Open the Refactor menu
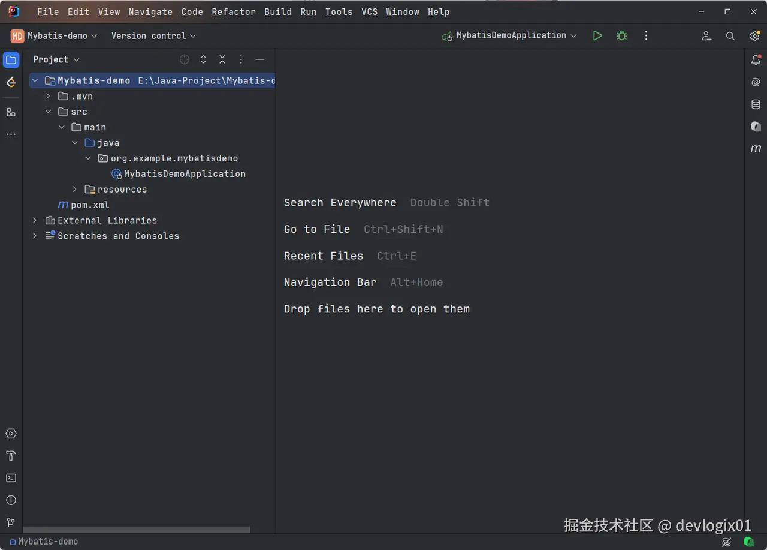 click(234, 12)
